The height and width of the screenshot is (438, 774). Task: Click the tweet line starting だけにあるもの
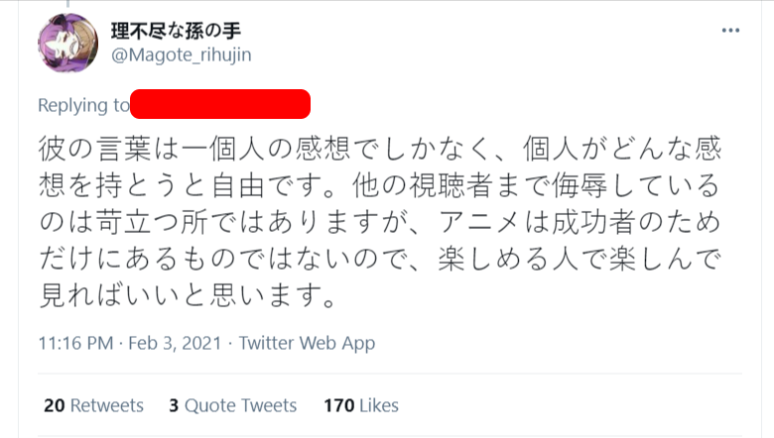point(379,259)
